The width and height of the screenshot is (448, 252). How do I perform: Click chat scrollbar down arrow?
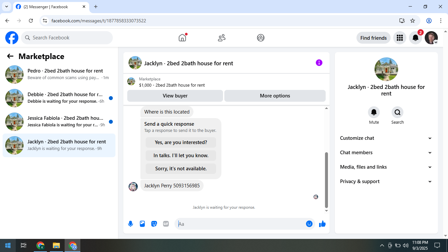[x=326, y=211]
